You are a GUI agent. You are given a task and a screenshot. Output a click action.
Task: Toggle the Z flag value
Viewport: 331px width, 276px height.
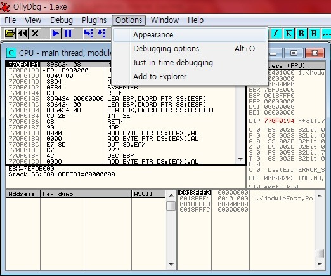tap(258, 147)
